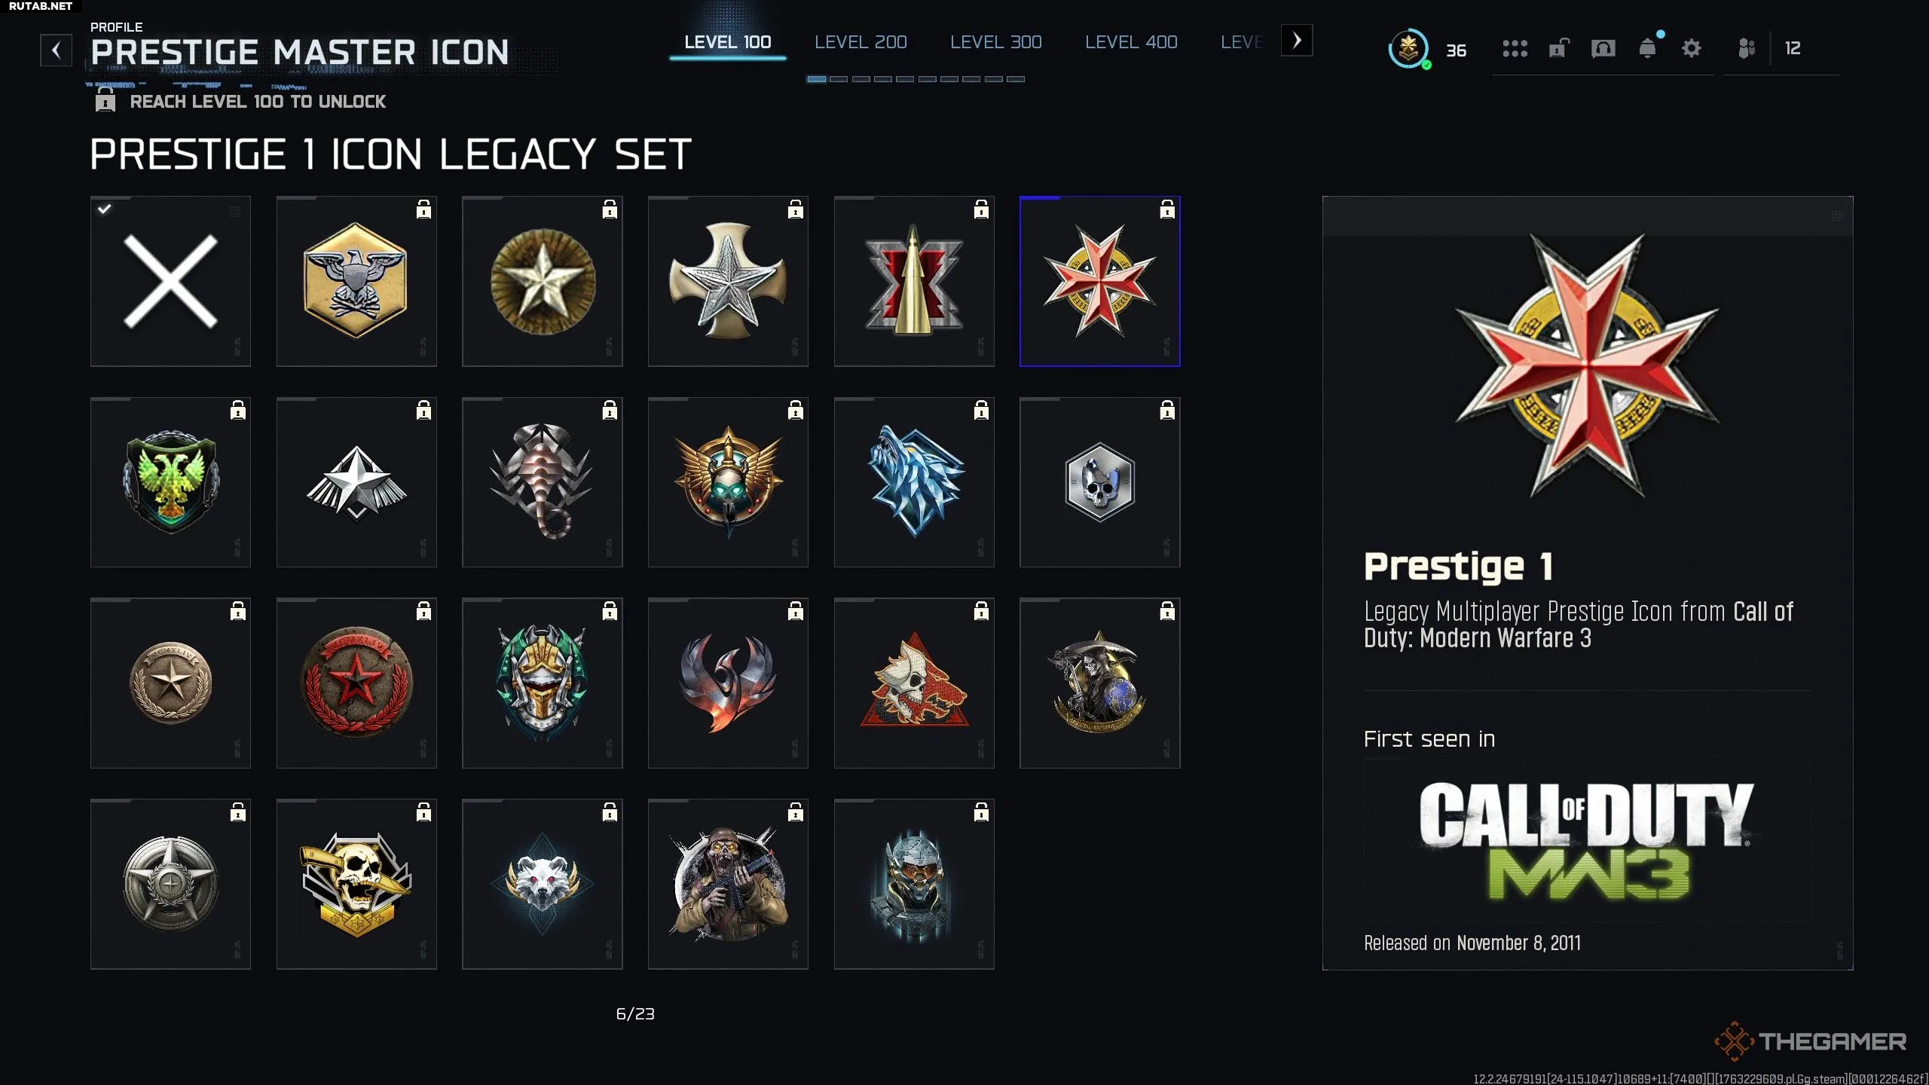Click the LEVEL 100 tab
The image size is (1929, 1085).
pos(727,42)
